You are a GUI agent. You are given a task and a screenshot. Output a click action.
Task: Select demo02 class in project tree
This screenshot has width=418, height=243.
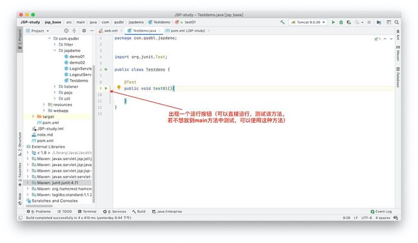point(75,62)
